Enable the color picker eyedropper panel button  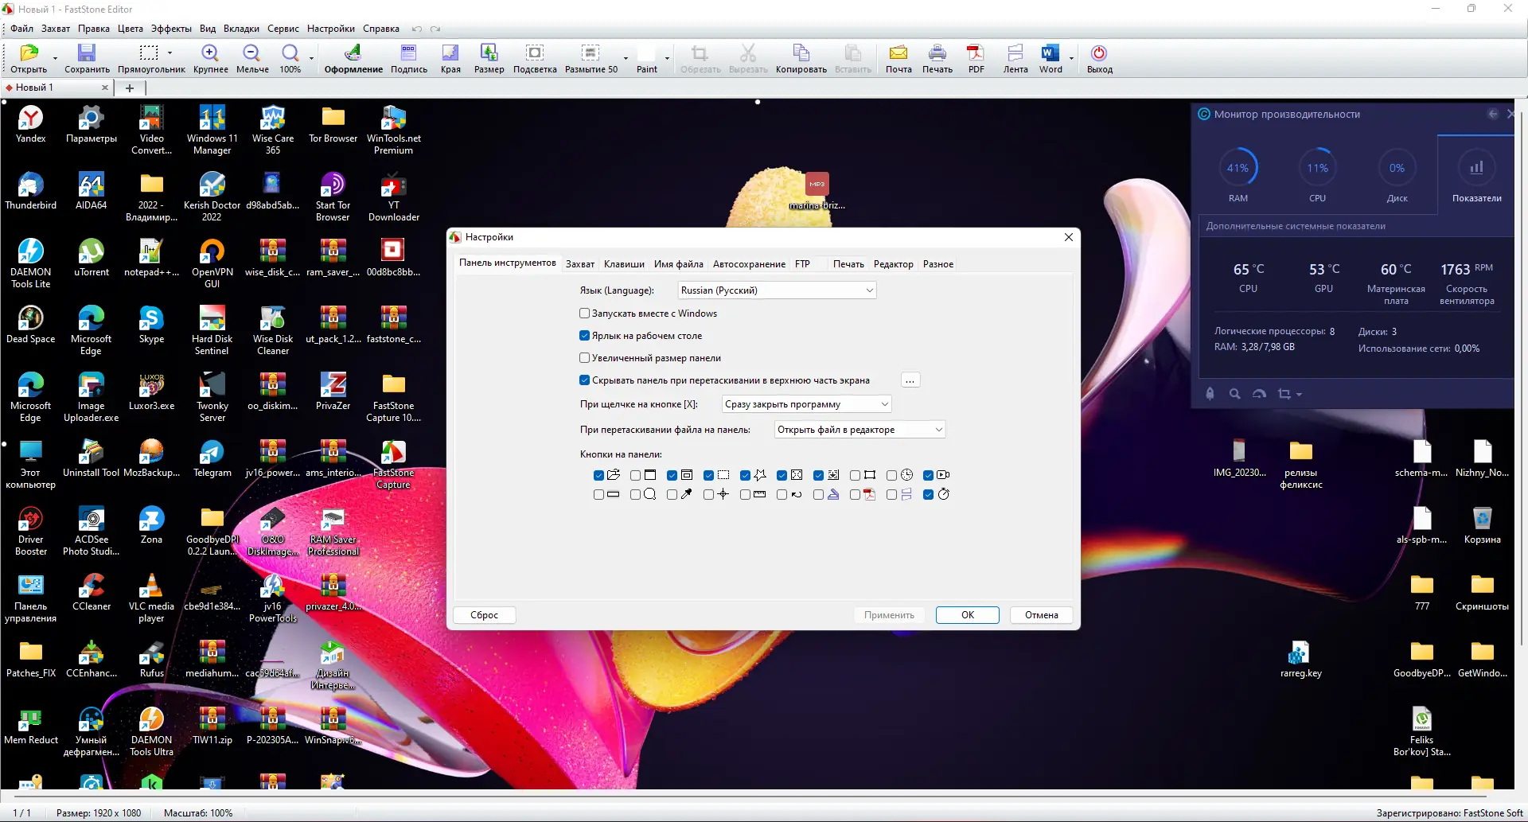(x=672, y=494)
